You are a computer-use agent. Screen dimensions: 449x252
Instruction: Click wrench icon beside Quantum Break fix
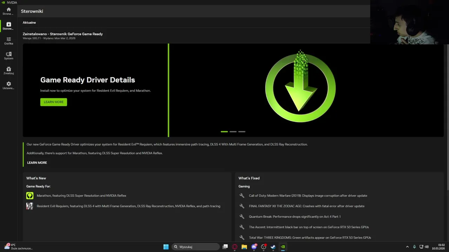coord(242,217)
